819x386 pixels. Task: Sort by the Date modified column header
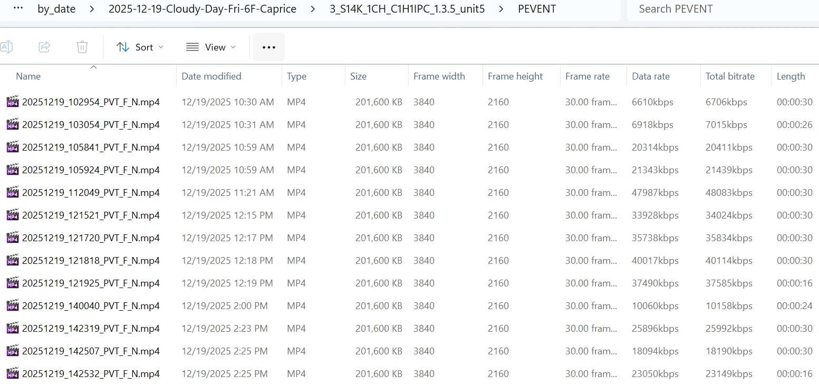pos(211,76)
